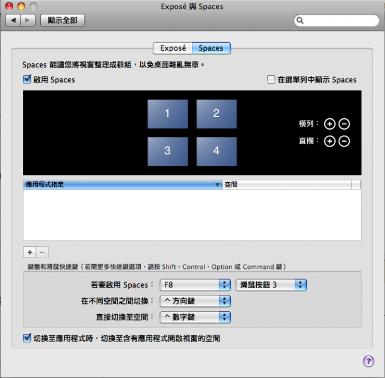
Task: Remove application assignment with minus button
Action: pyautogui.click(x=42, y=252)
